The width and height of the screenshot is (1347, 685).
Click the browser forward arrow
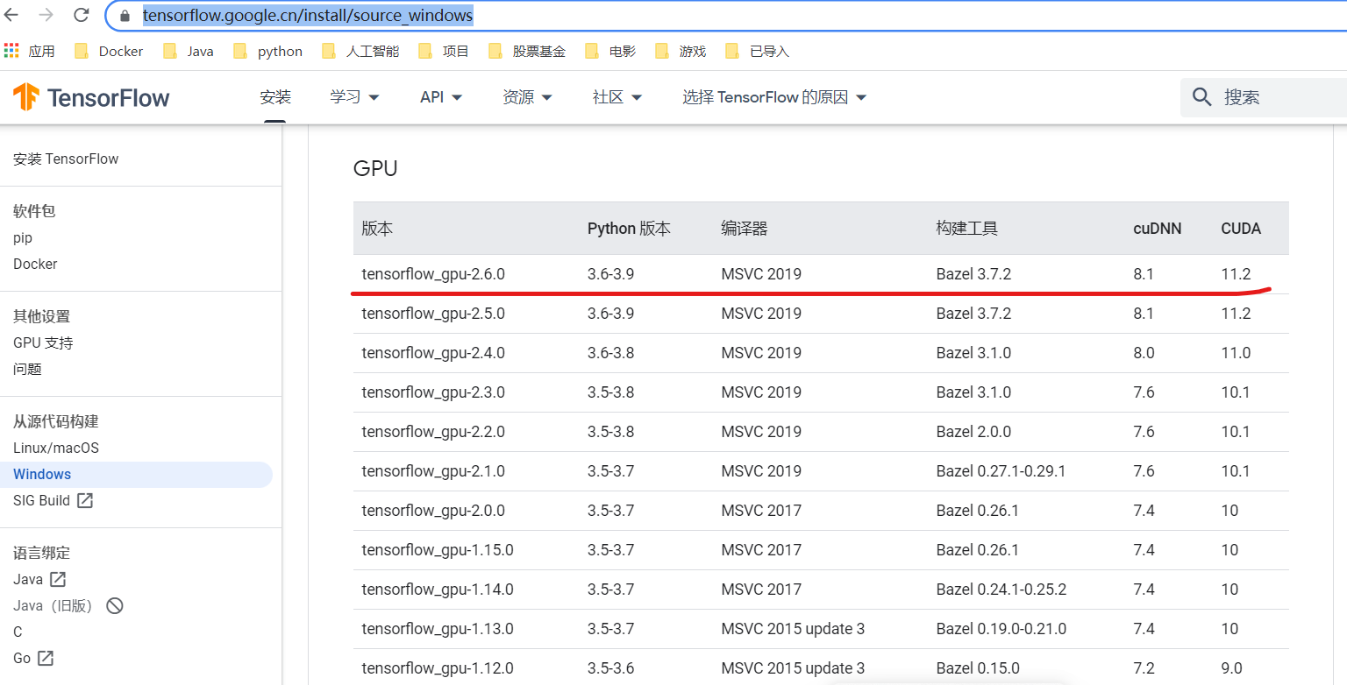[x=46, y=15]
